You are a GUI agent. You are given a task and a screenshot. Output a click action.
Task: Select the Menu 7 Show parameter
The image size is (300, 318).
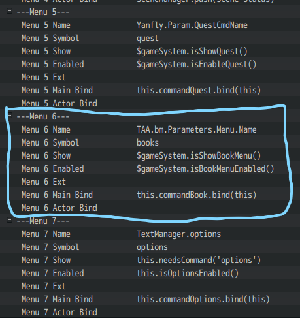(46, 260)
